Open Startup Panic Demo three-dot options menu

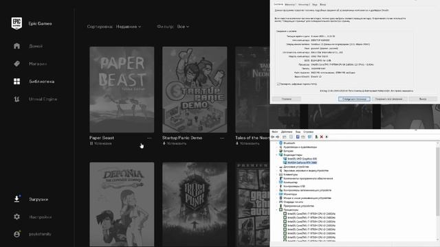click(x=222, y=138)
